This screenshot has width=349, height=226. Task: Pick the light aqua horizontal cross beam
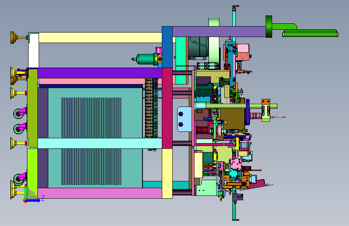click(x=100, y=143)
